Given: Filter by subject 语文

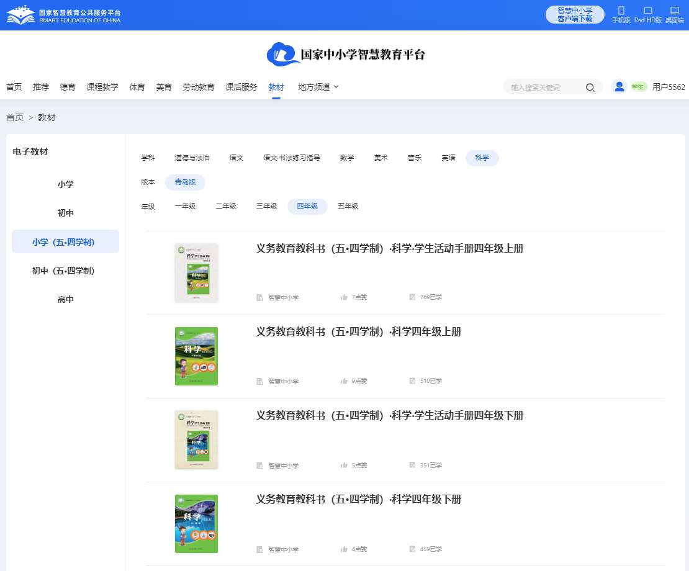Looking at the screenshot, I should coord(236,158).
